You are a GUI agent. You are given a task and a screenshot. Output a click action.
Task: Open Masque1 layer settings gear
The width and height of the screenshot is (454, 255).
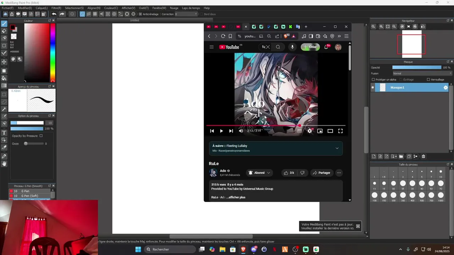(x=446, y=87)
